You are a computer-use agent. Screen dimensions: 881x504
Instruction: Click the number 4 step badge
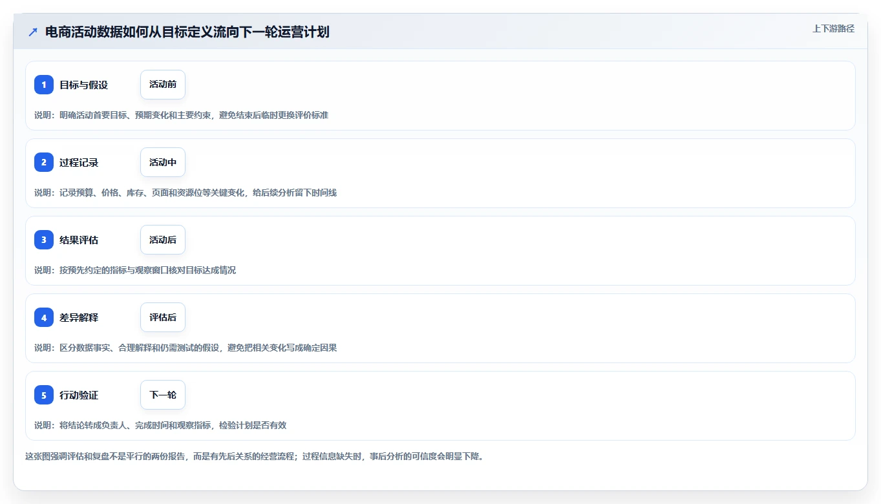[44, 317]
